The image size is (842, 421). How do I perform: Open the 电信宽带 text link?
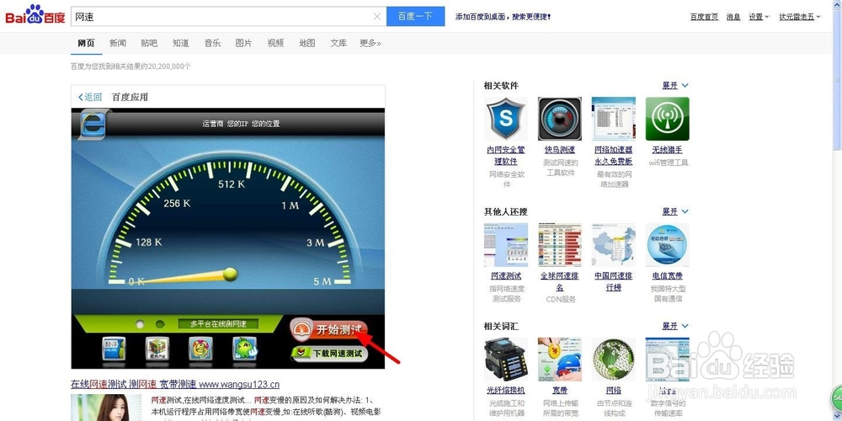click(x=667, y=276)
